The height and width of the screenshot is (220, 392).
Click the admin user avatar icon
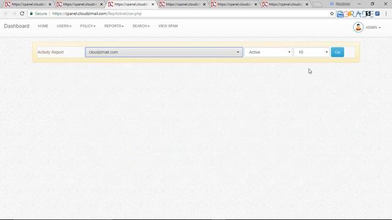pos(358,27)
